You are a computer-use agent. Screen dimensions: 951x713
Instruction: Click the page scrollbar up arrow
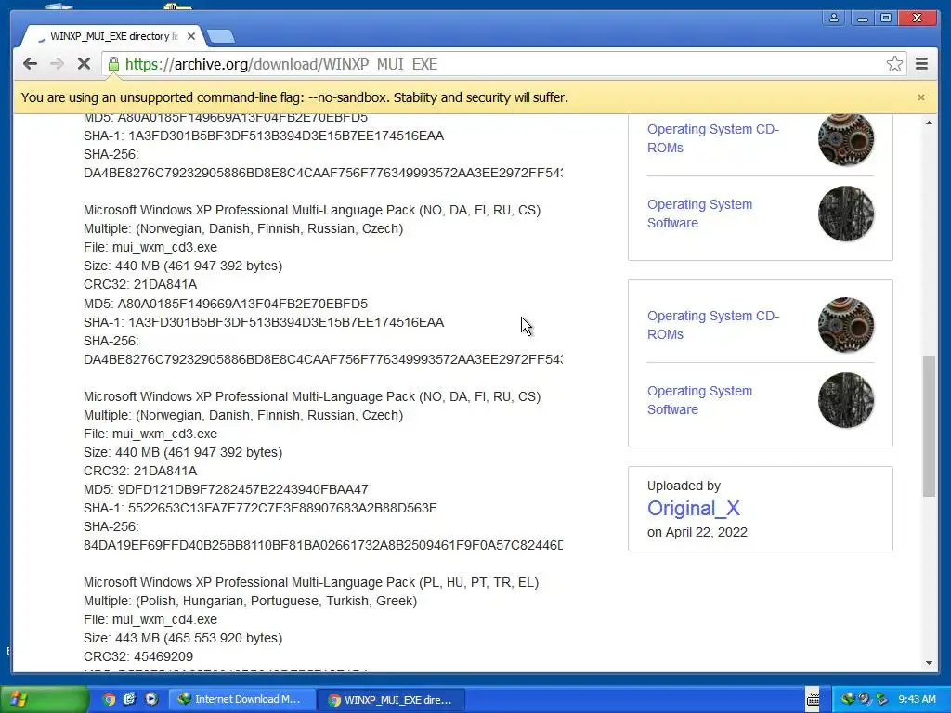(929, 123)
